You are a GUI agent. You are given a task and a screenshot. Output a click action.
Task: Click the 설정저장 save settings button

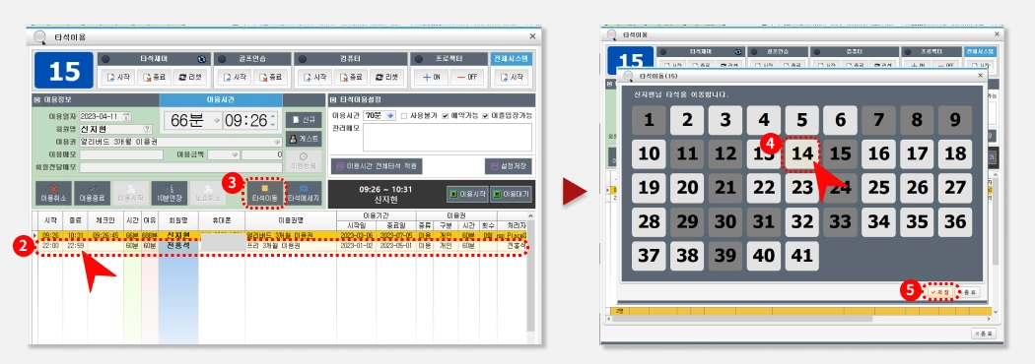pyautogui.click(x=509, y=166)
